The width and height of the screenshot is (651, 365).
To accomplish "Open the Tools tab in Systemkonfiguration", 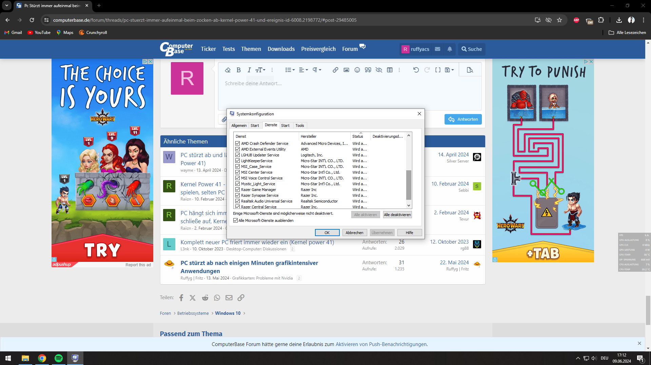I will click(300, 126).
